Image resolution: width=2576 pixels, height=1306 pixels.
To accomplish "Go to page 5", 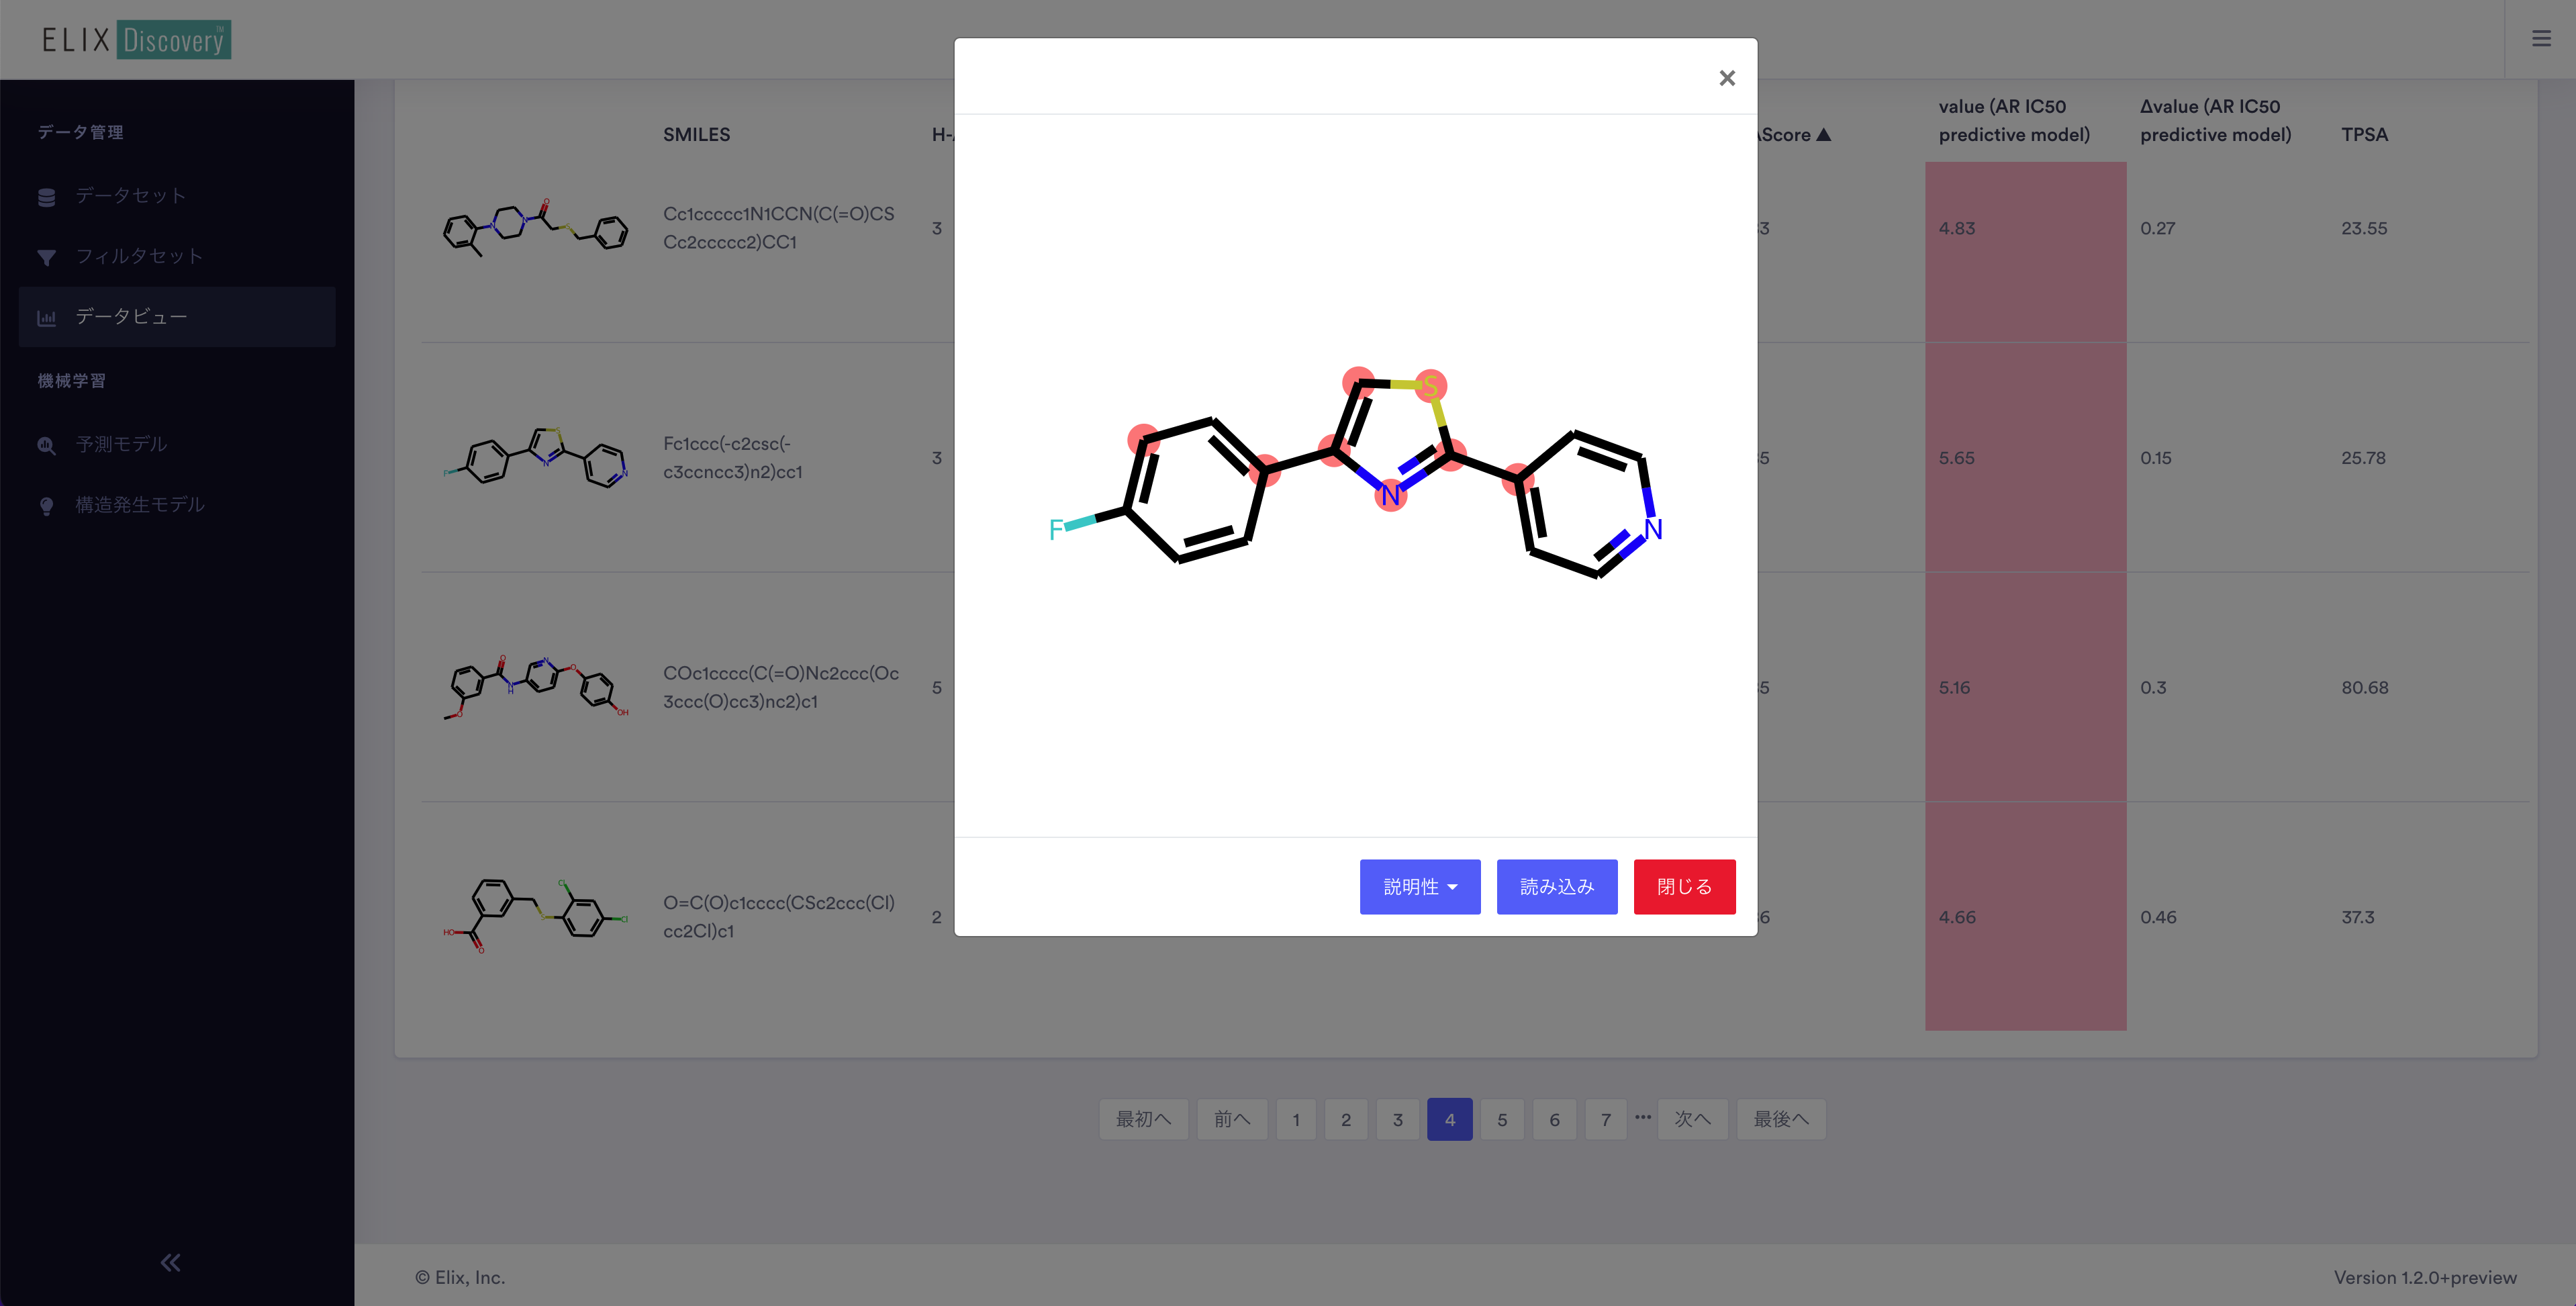I will click(1501, 1119).
